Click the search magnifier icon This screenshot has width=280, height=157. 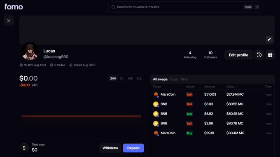click(113, 7)
